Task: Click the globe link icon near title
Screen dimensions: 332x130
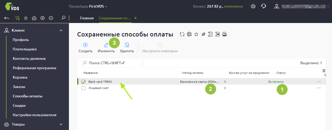Action: pos(189,34)
